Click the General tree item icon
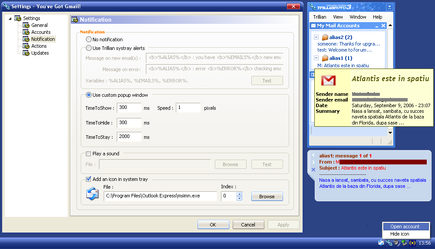435x249 pixels. pyautogui.click(x=26, y=25)
